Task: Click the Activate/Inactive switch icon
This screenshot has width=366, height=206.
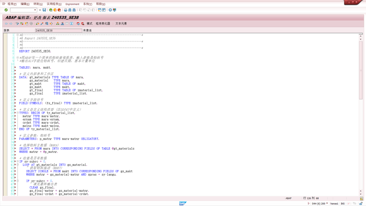Action: 22,24
